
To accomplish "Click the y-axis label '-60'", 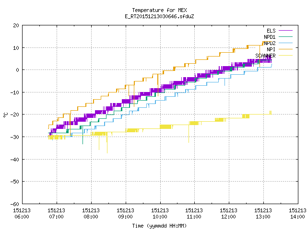I will 15,204.
